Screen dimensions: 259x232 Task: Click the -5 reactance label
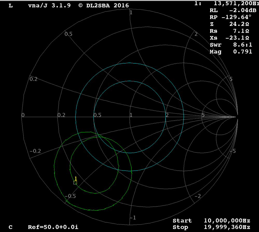[233, 151]
